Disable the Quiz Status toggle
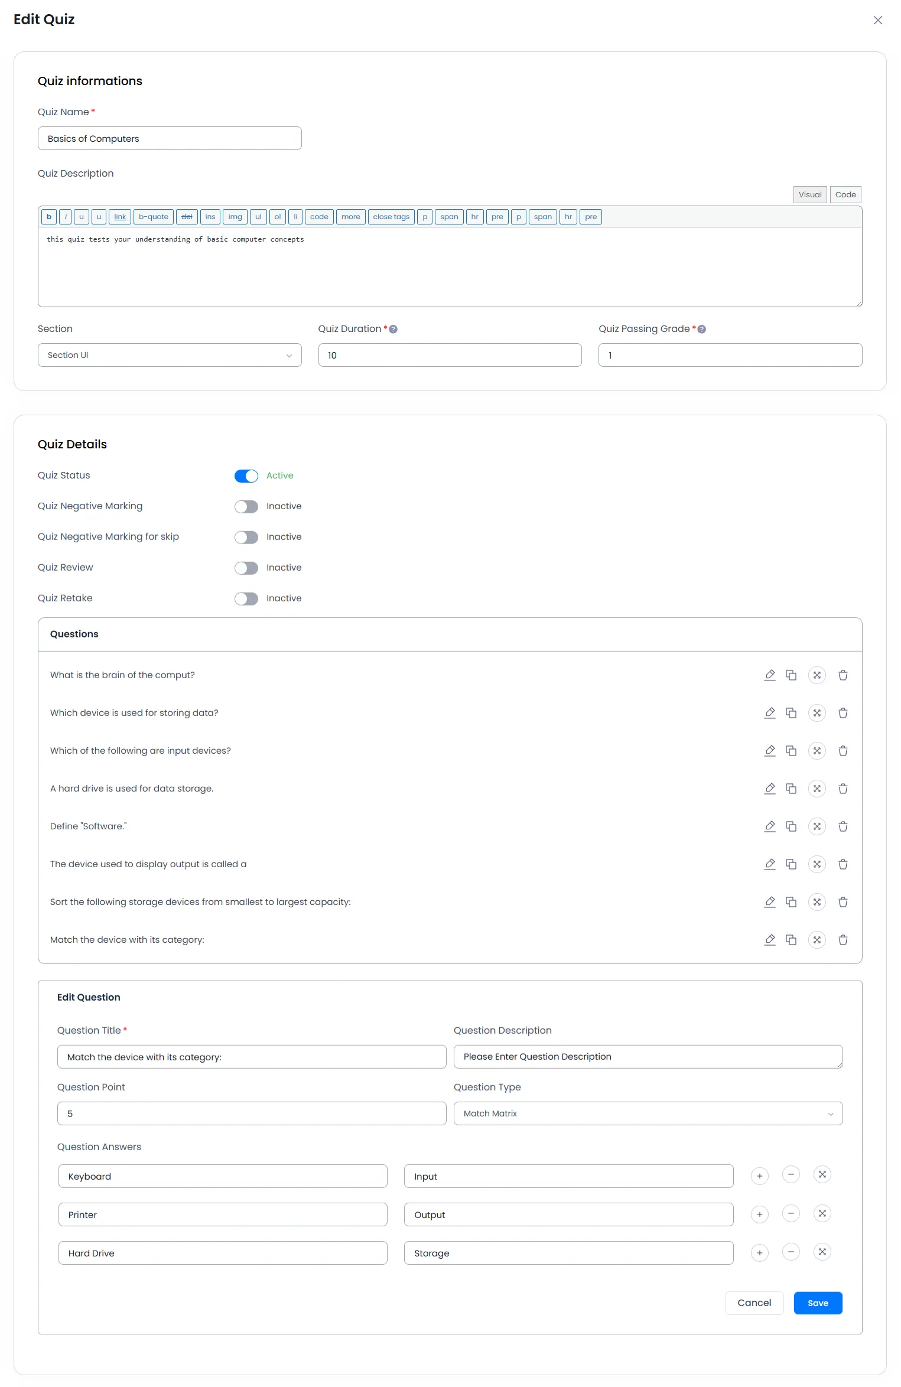Image resolution: width=901 pixels, height=1387 pixels. (246, 476)
